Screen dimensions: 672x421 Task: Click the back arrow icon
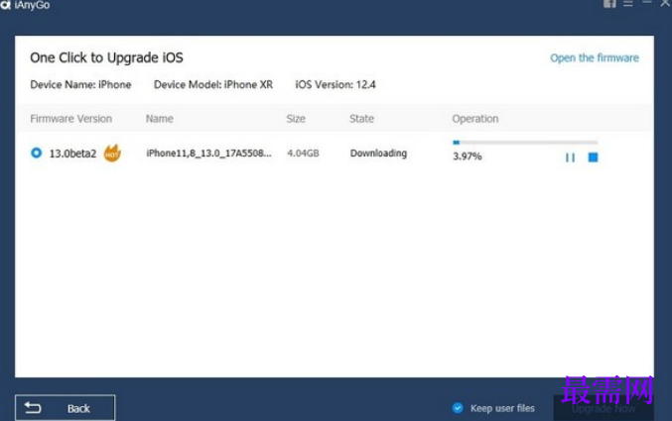(33, 408)
